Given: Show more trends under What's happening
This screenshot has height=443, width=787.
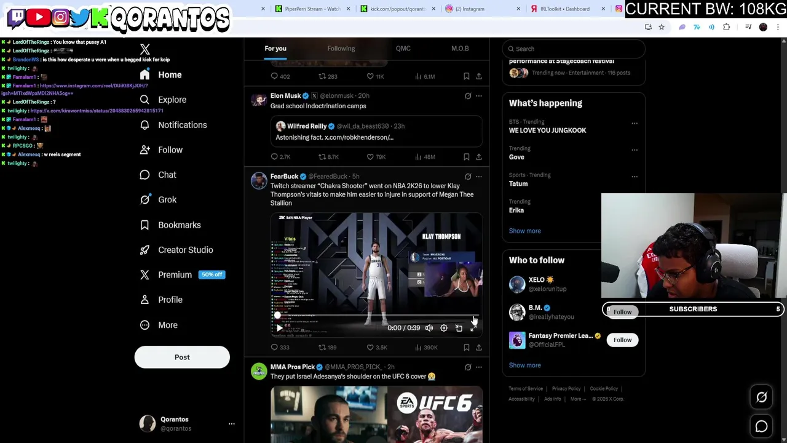Looking at the screenshot, I should 525,231.
